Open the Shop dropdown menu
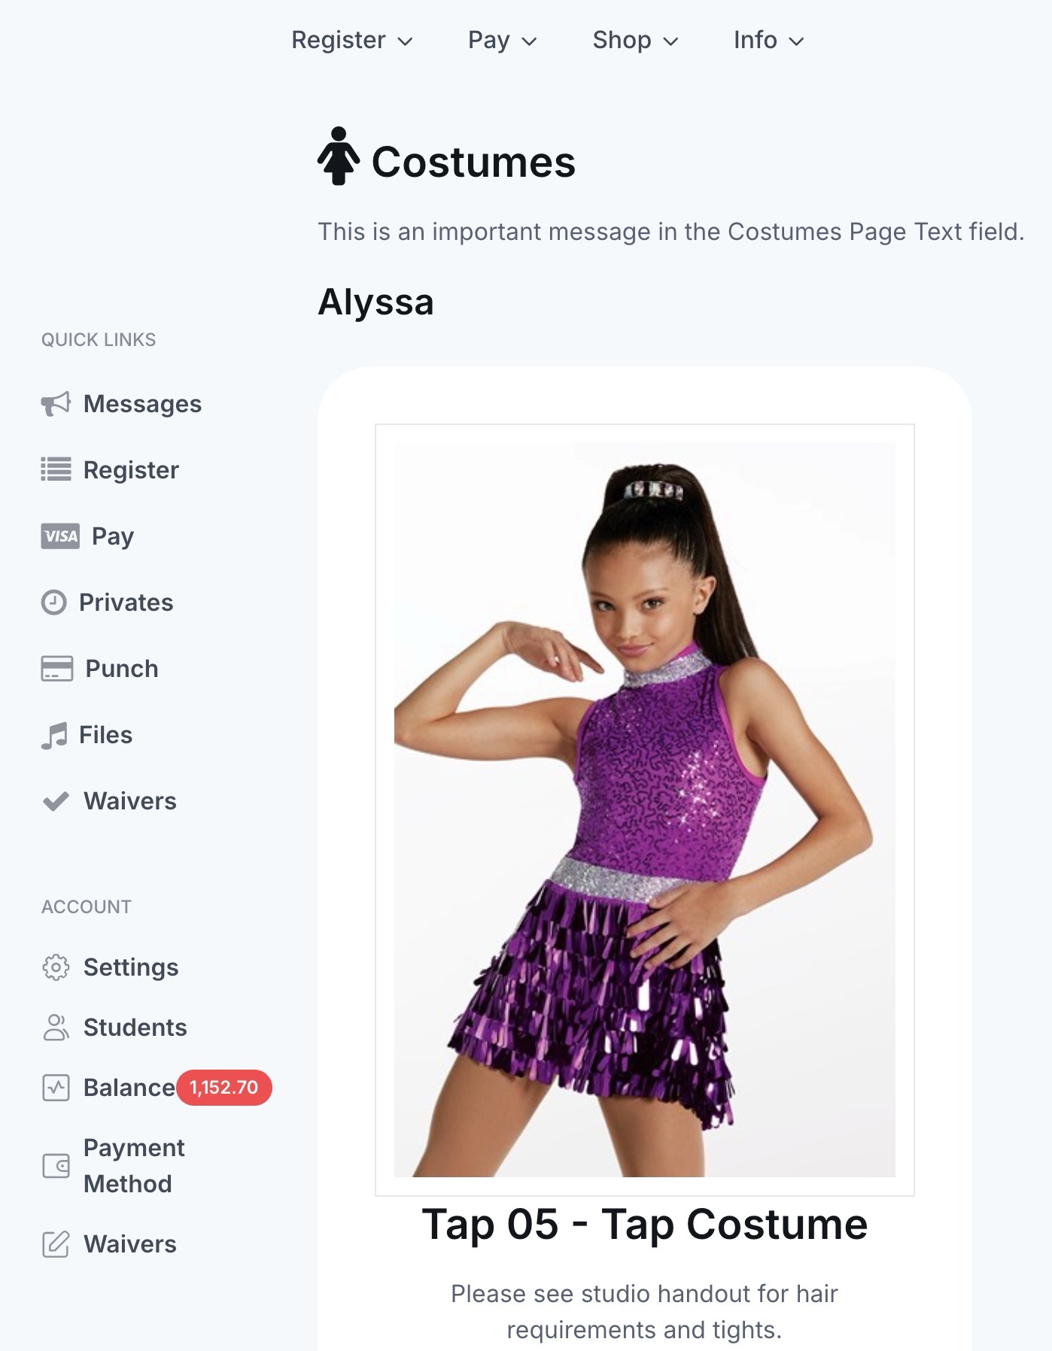 click(635, 40)
